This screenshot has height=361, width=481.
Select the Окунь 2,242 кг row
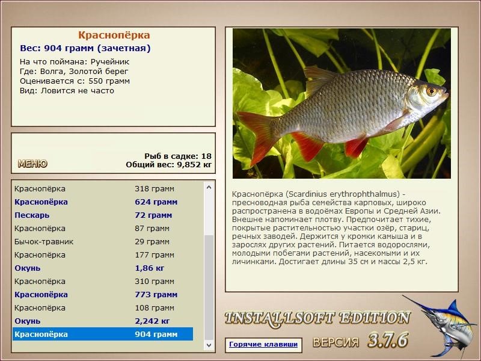pos(103,321)
